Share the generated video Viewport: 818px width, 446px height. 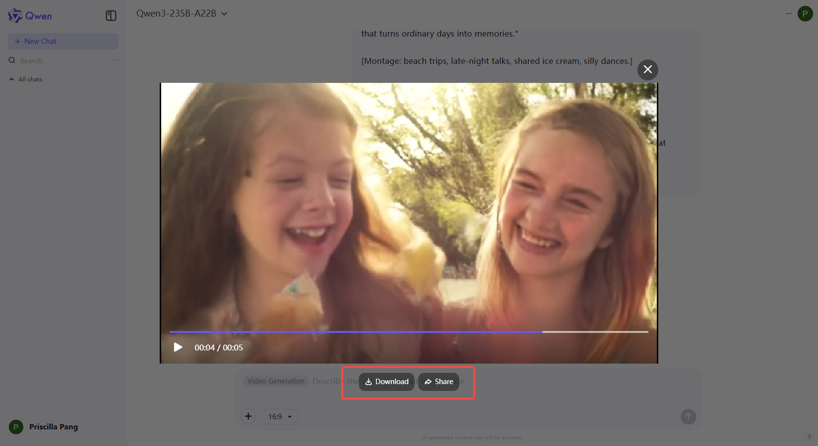439,382
